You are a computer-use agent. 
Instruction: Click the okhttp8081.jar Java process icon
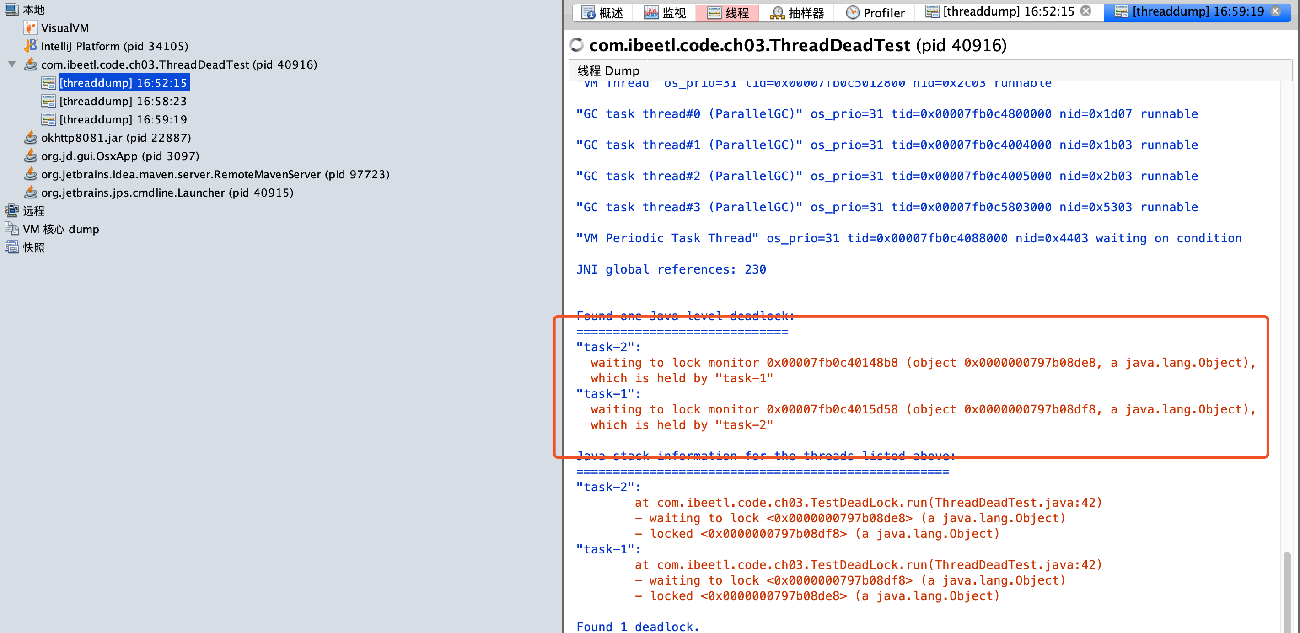(30, 137)
